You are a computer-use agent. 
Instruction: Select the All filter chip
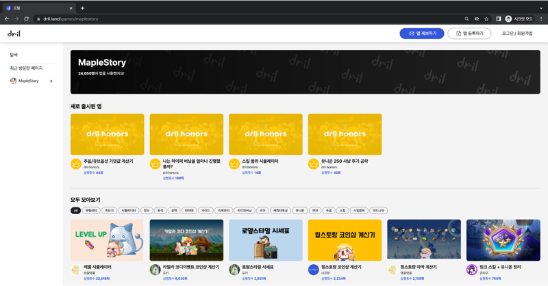(x=75, y=211)
